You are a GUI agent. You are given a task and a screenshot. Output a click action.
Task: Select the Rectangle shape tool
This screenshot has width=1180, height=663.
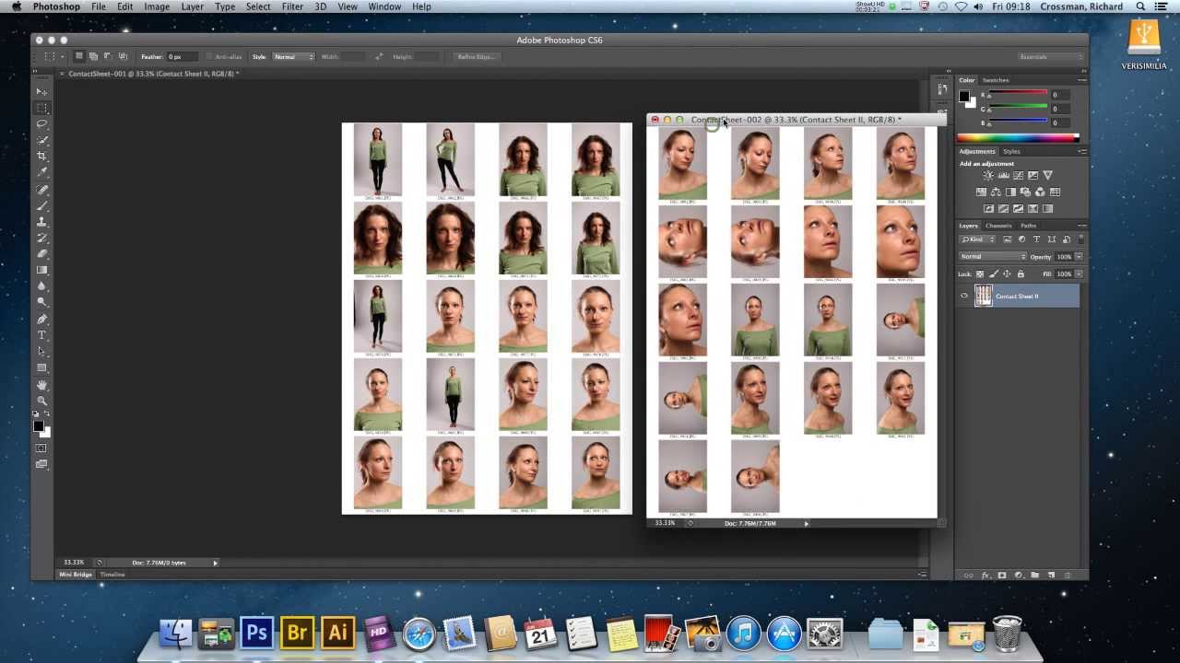pos(42,367)
